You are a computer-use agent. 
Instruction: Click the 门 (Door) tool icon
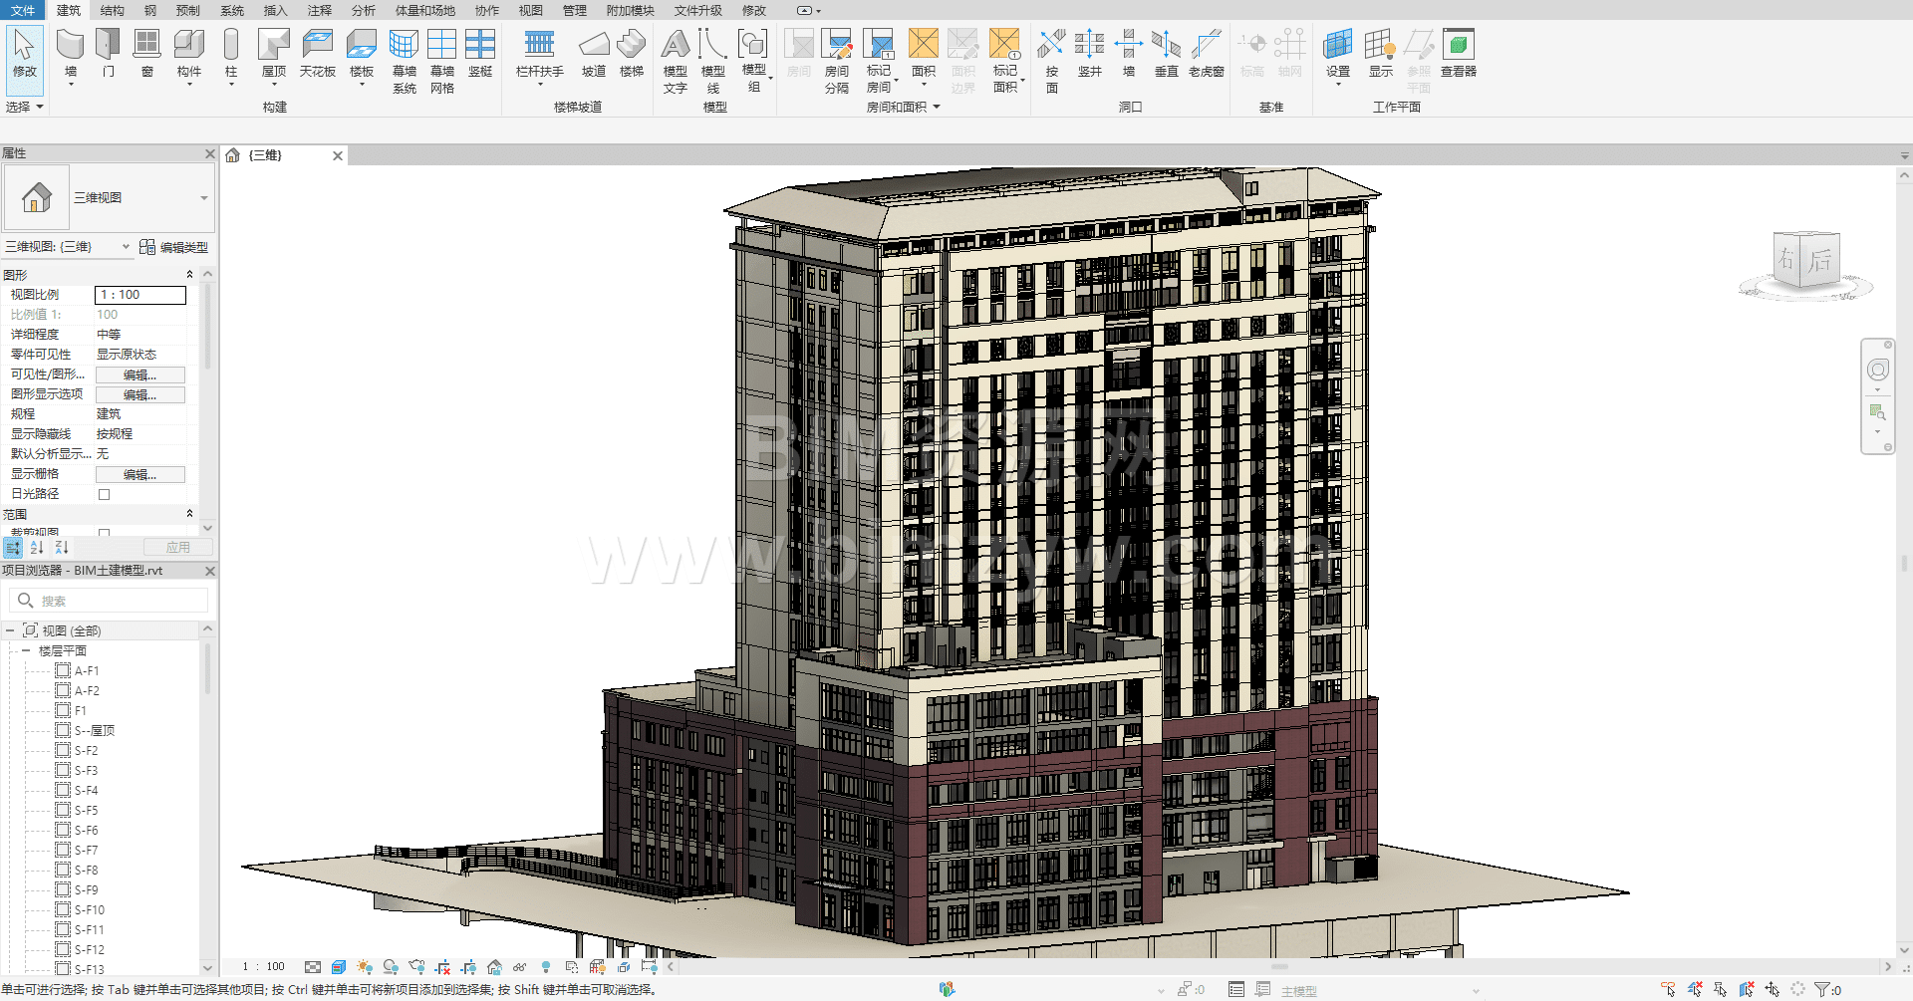(x=108, y=53)
